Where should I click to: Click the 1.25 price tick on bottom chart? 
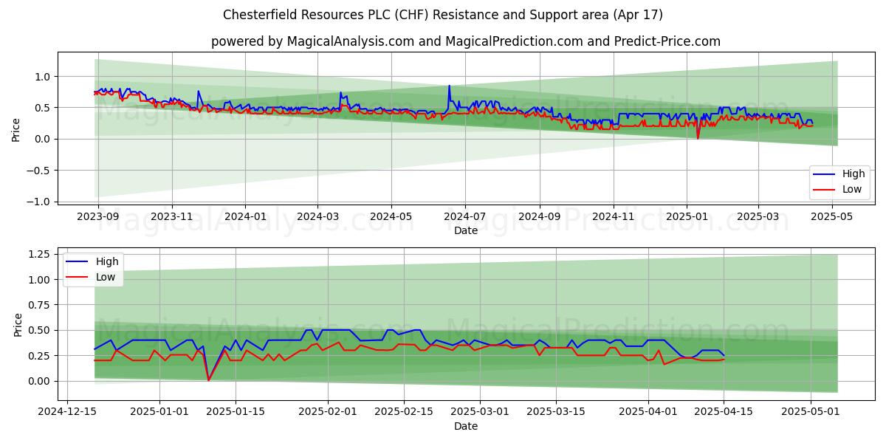39,254
